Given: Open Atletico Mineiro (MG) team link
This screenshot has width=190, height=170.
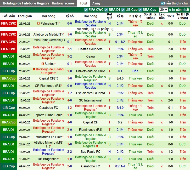Looking at the screenshot, I should point(49,144).
